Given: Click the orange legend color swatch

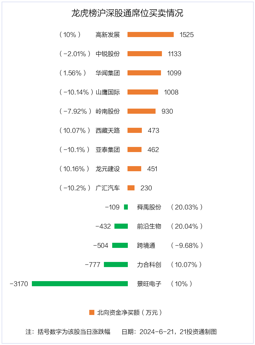Looking at the screenshot, I should coord(92,312).
